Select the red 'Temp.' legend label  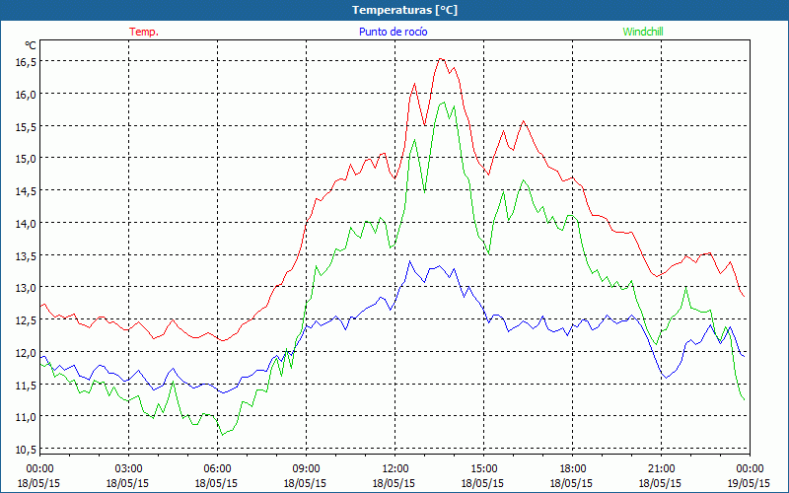click(144, 32)
